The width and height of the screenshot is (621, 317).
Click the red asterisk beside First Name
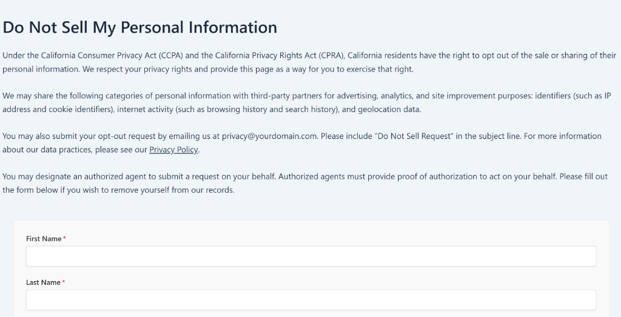pos(65,239)
